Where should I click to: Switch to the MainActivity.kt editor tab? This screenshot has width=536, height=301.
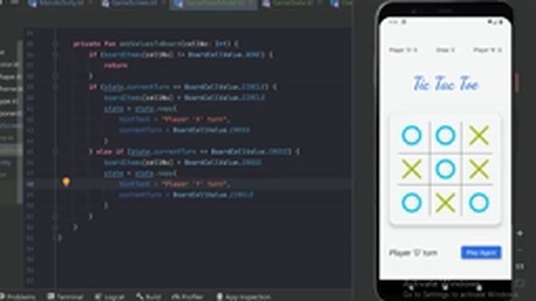pos(56,3)
